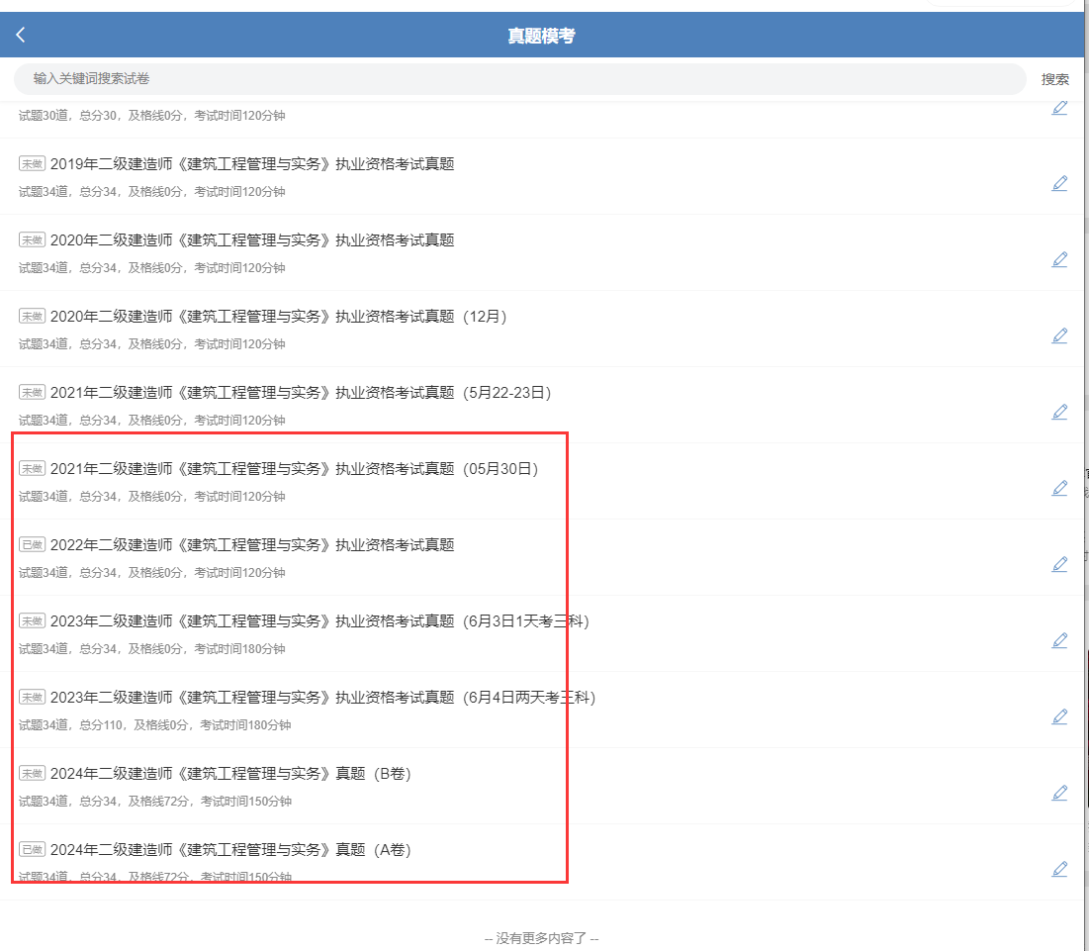This screenshot has height=951, width=1089.
Task: Open 2021年 exam title (05月30日)
Action: [x=295, y=469]
